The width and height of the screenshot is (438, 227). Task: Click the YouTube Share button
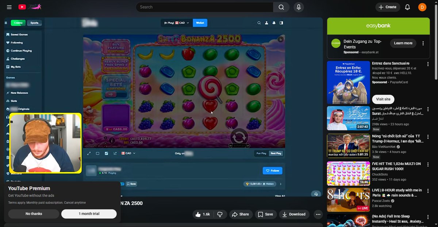click(x=241, y=214)
